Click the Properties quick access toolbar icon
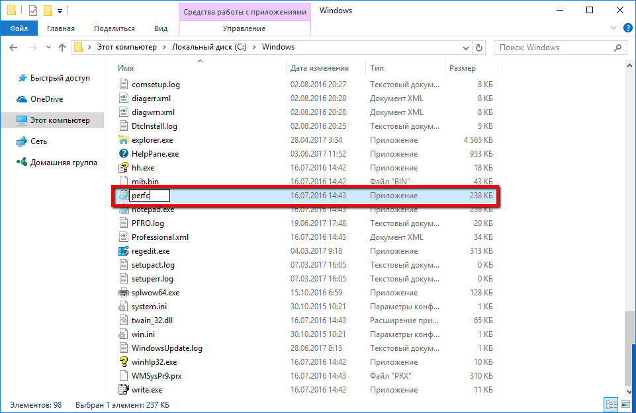 coord(33,11)
